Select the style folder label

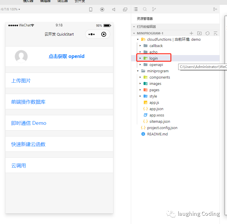click(x=153, y=96)
